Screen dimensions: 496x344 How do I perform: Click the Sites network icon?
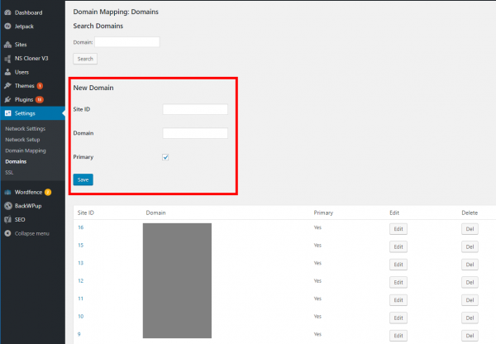pyautogui.click(x=7, y=45)
